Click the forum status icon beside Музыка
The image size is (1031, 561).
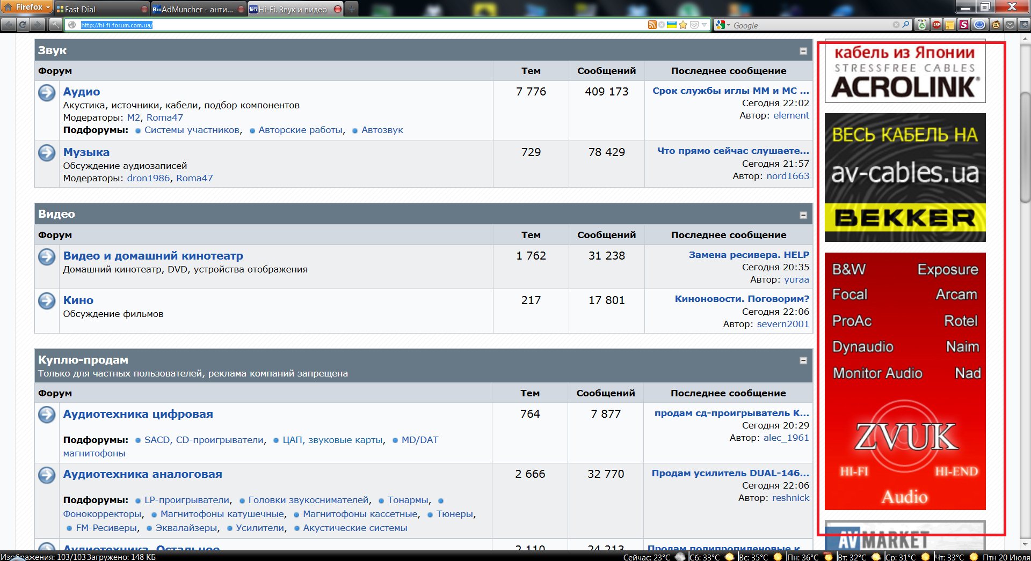pyautogui.click(x=47, y=153)
